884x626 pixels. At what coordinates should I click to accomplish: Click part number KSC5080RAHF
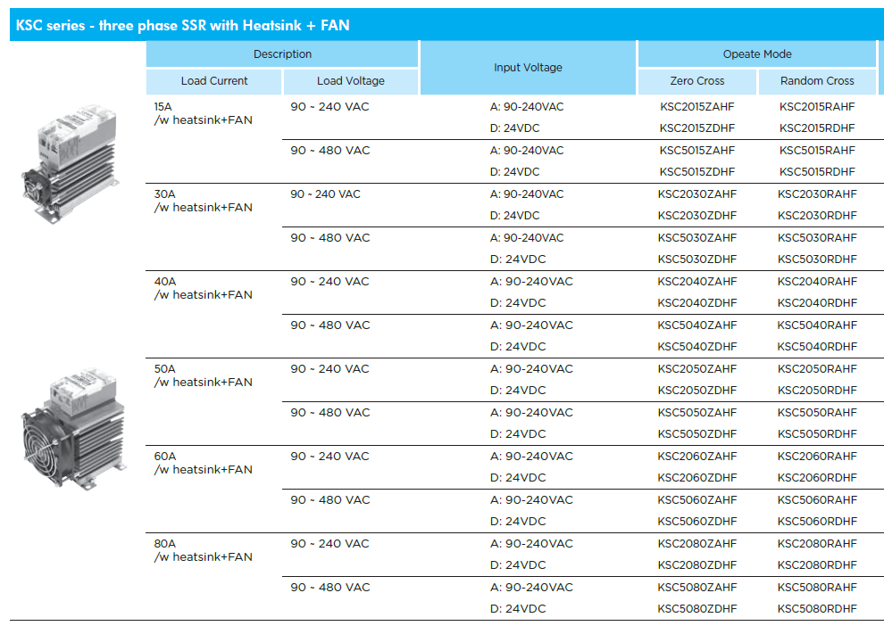817,587
